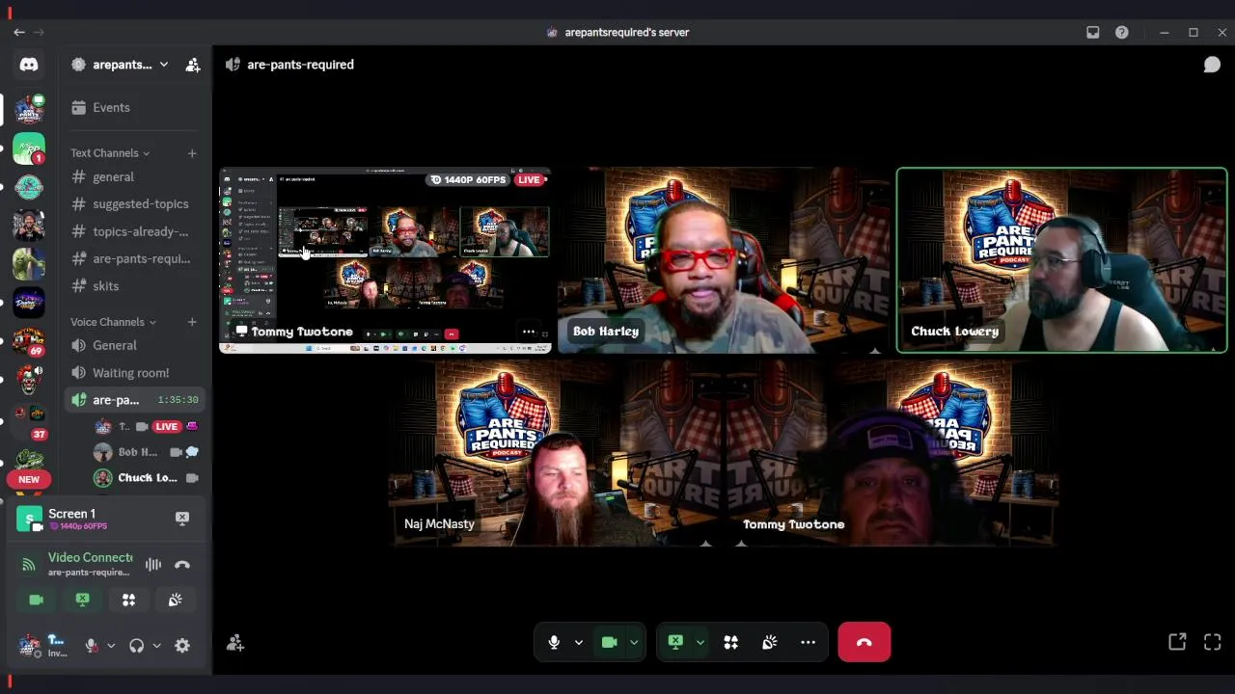Invite friends icon at bottom-left of call
The width and height of the screenshot is (1235, 694).
[x=234, y=643]
